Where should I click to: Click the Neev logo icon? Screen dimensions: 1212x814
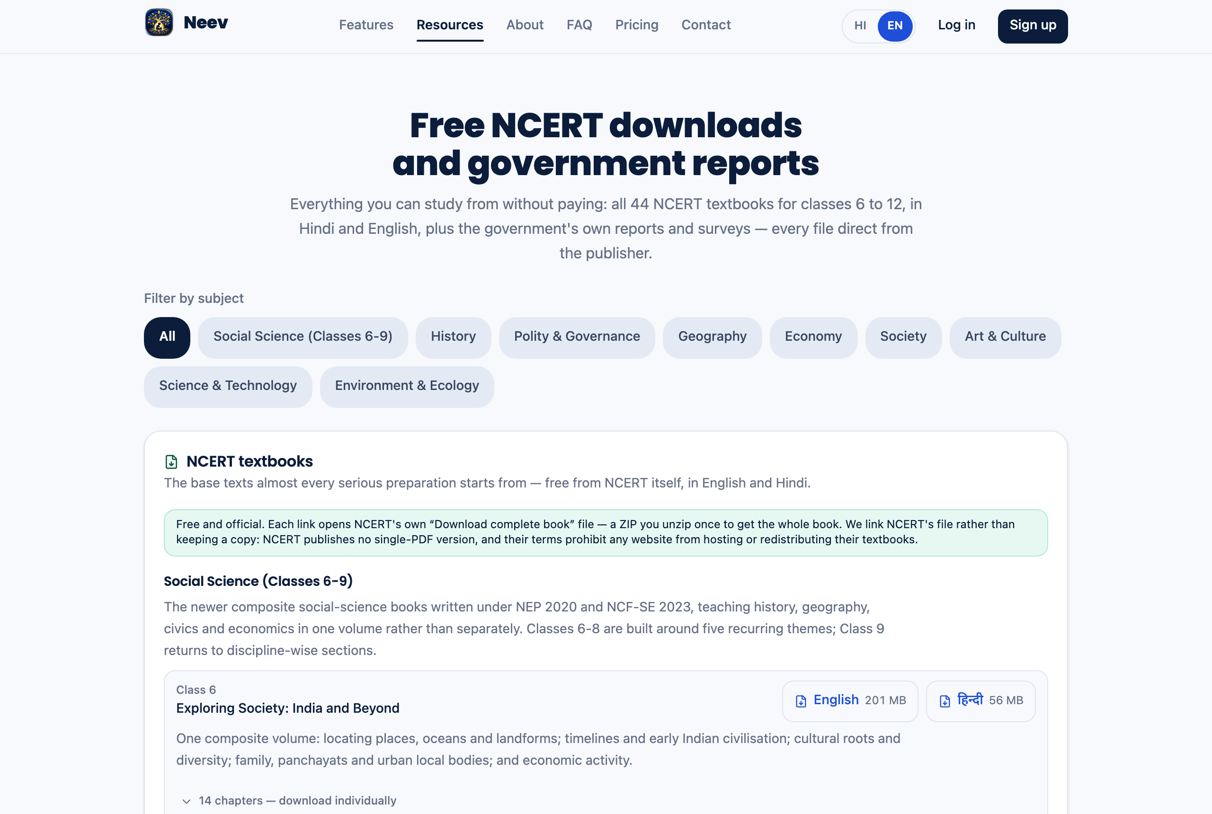[159, 22]
